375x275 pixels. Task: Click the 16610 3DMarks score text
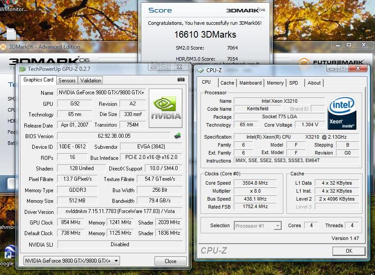click(205, 35)
